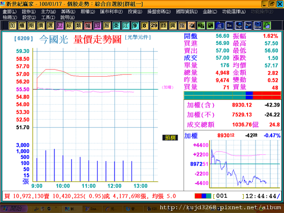Click the 29 toolbar icon

tap(153, 26)
